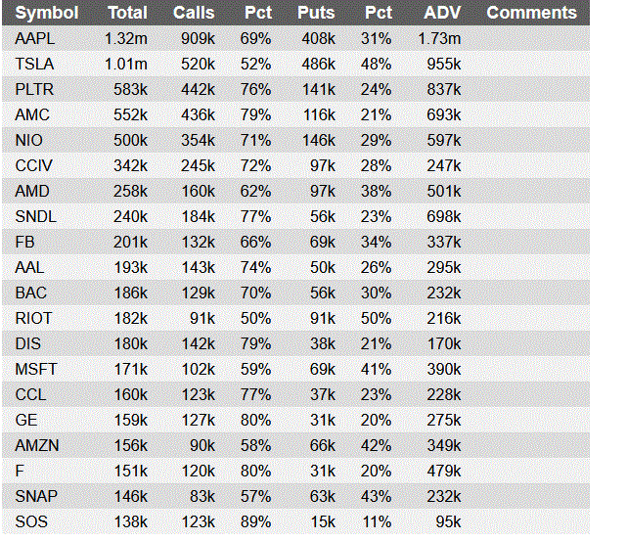The width and height of the screenshot is (627, 542).
Task: Click SOS calls percentage 89%
Action: pos(255,522)
